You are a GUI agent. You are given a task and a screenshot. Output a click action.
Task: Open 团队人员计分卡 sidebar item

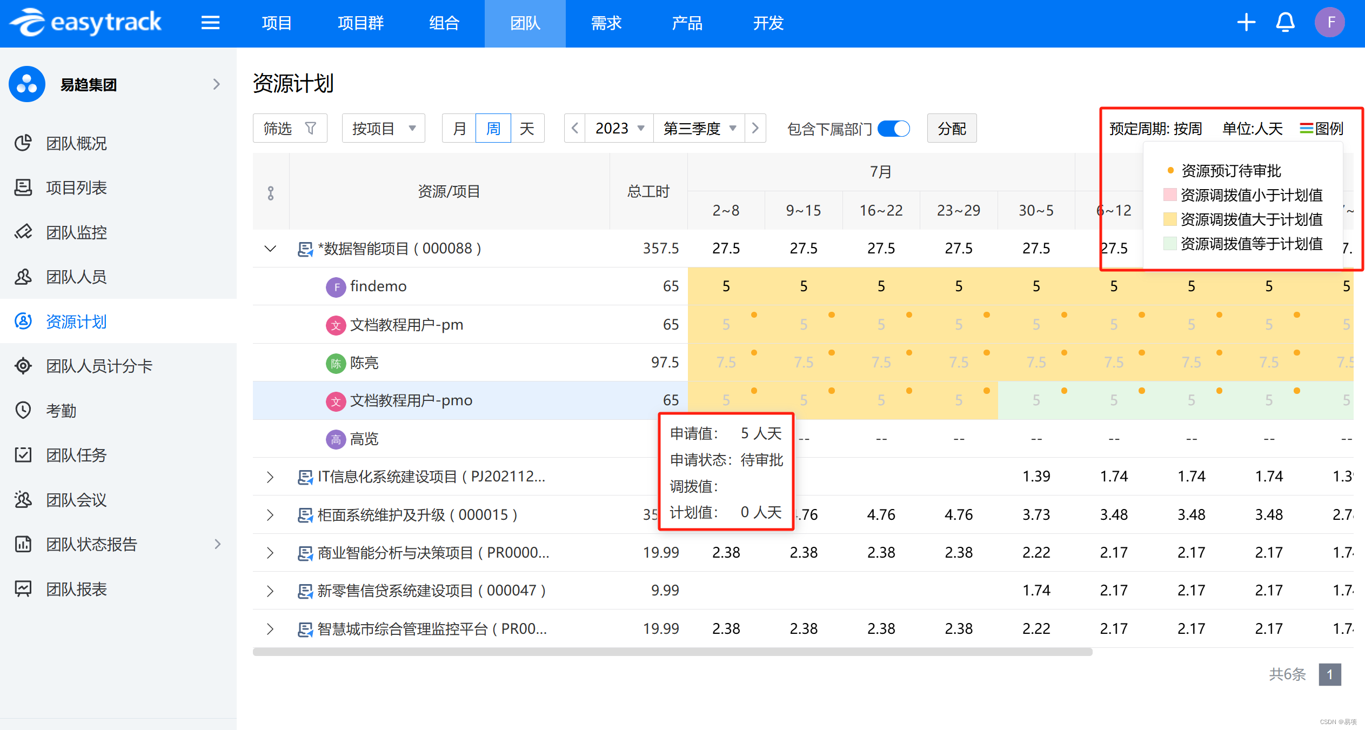[x=99, y=366]
